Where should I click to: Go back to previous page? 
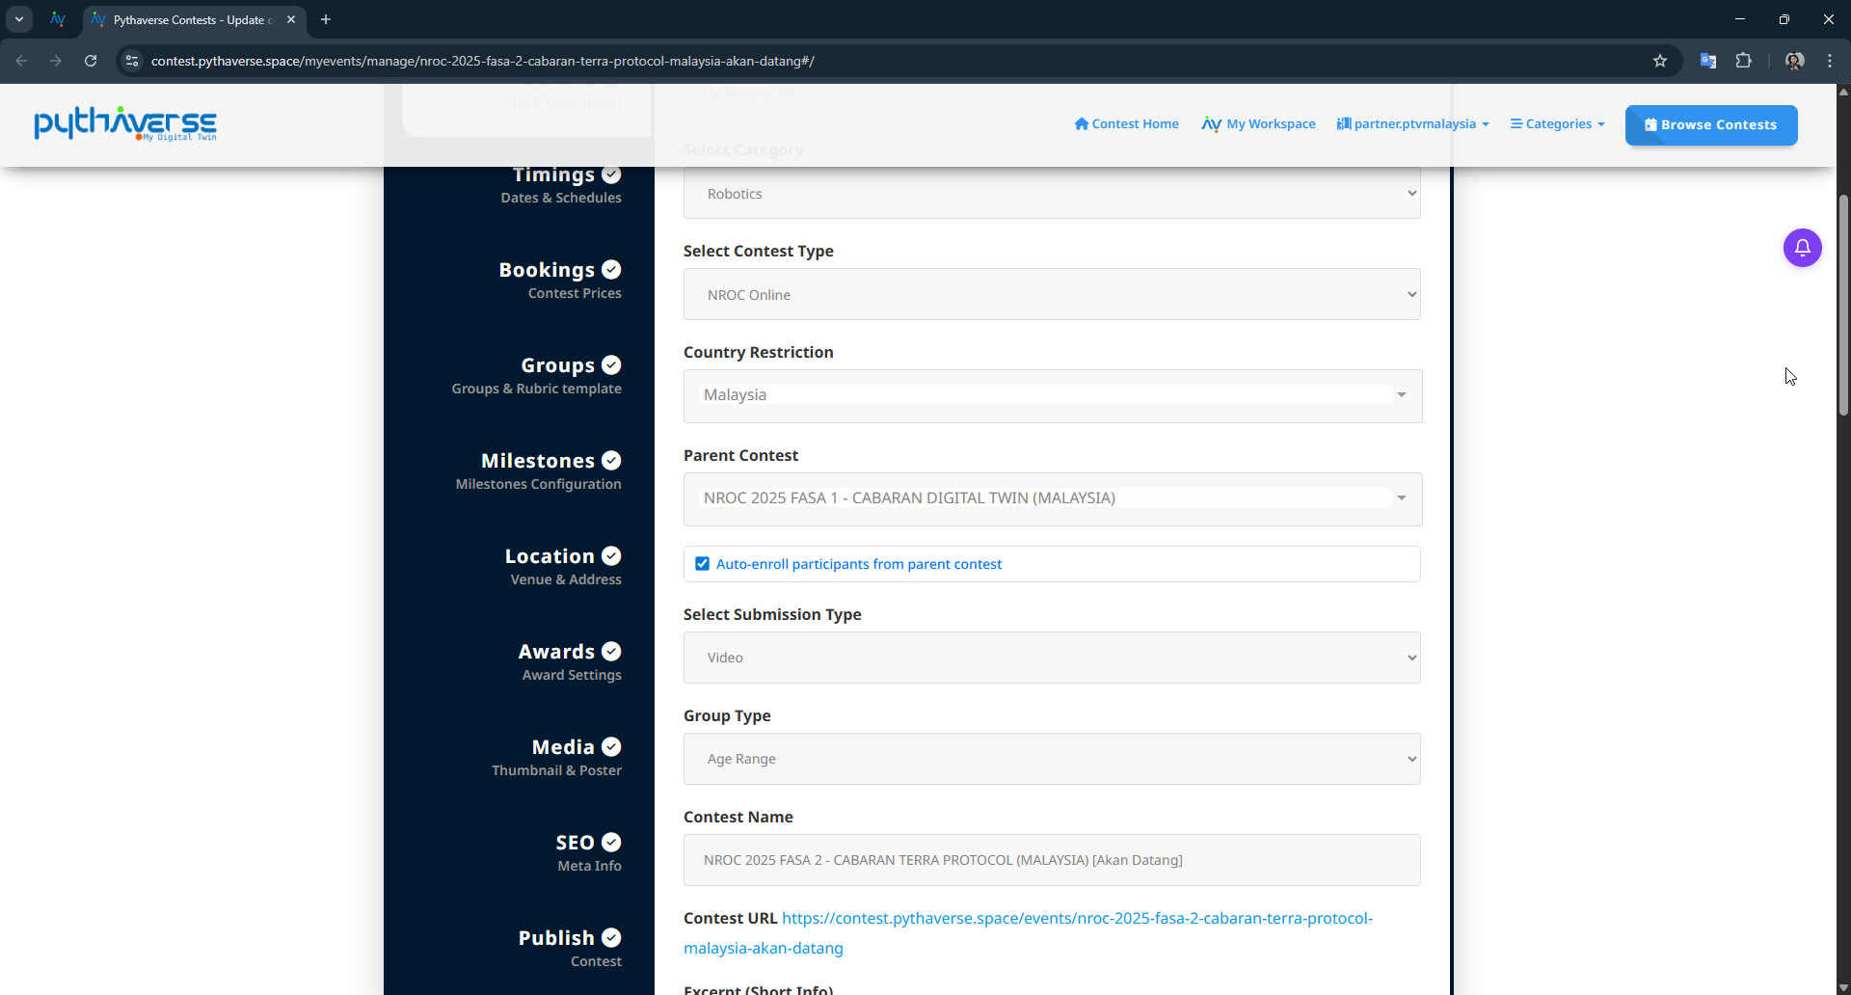point(21,61)
